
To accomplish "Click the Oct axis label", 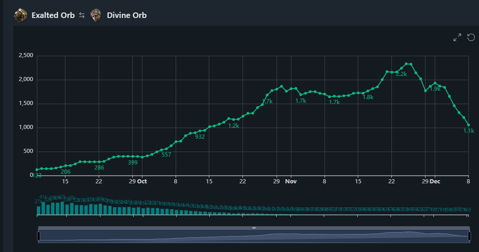I will [142, 182].
